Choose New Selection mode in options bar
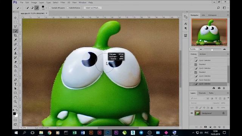Viewport: 242px width, 136px height. tap(28, 8)
